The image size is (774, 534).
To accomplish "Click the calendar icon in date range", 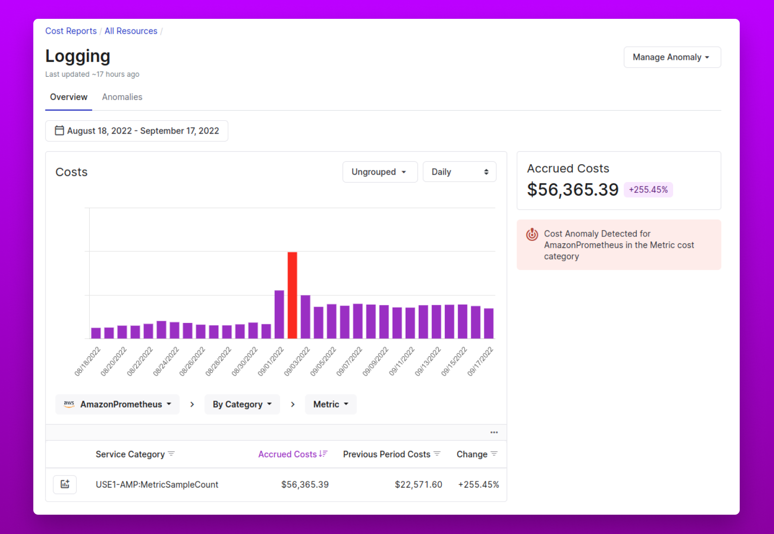I will coord(59,130).
